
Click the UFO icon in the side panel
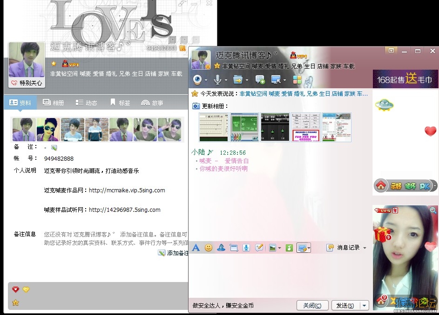384,105
